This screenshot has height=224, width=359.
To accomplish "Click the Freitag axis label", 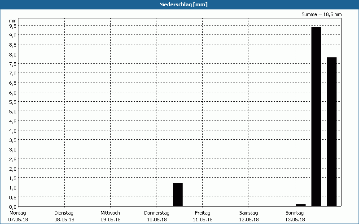I will (203, 213).
